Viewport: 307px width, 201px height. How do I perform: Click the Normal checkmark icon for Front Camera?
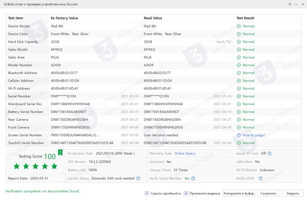click(x=239, y=128)
